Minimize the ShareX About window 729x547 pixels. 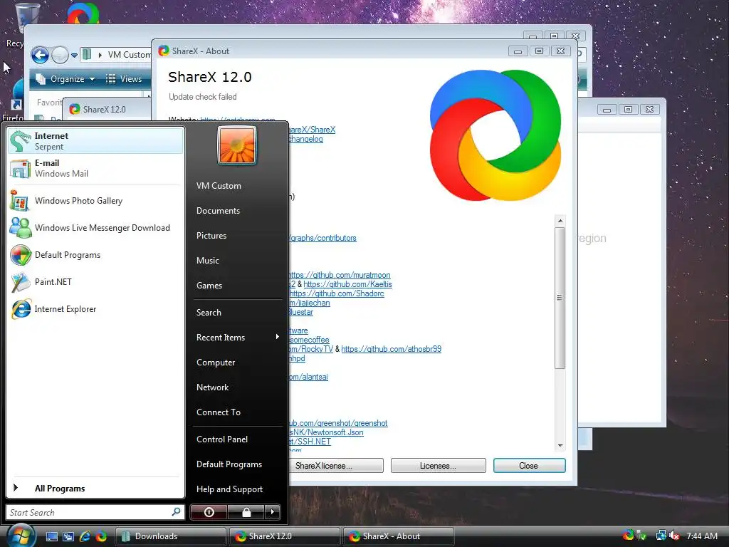point(518,51)
